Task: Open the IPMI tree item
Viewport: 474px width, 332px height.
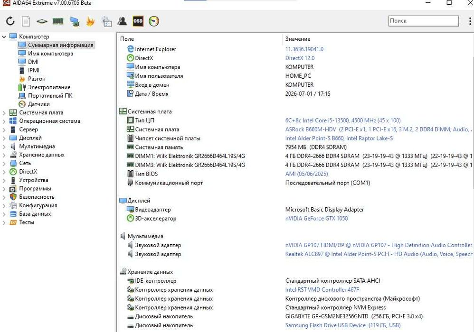Action: (34, 70)
